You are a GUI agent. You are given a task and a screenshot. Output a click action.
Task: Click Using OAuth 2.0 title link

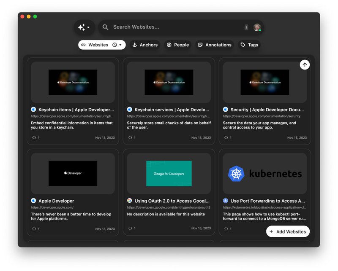(172, 201)
